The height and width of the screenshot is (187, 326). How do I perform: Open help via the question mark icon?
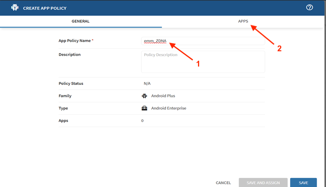pos(309,8)
